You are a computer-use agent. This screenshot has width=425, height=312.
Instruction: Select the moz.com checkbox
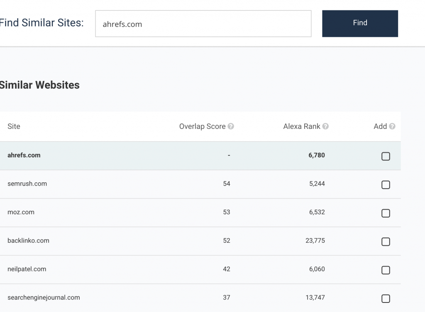[x=386, y=213]
